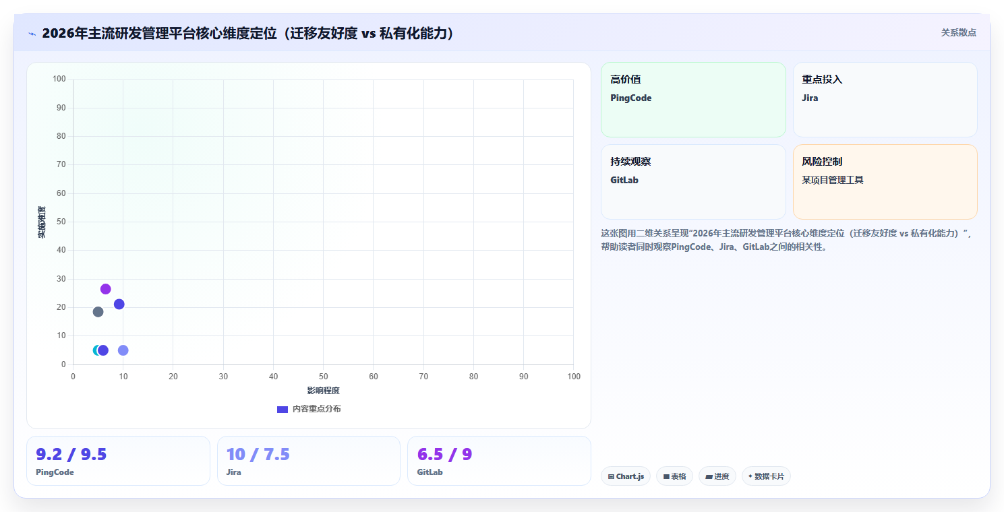Click the lightning icon beside the title

coord(32,33)
